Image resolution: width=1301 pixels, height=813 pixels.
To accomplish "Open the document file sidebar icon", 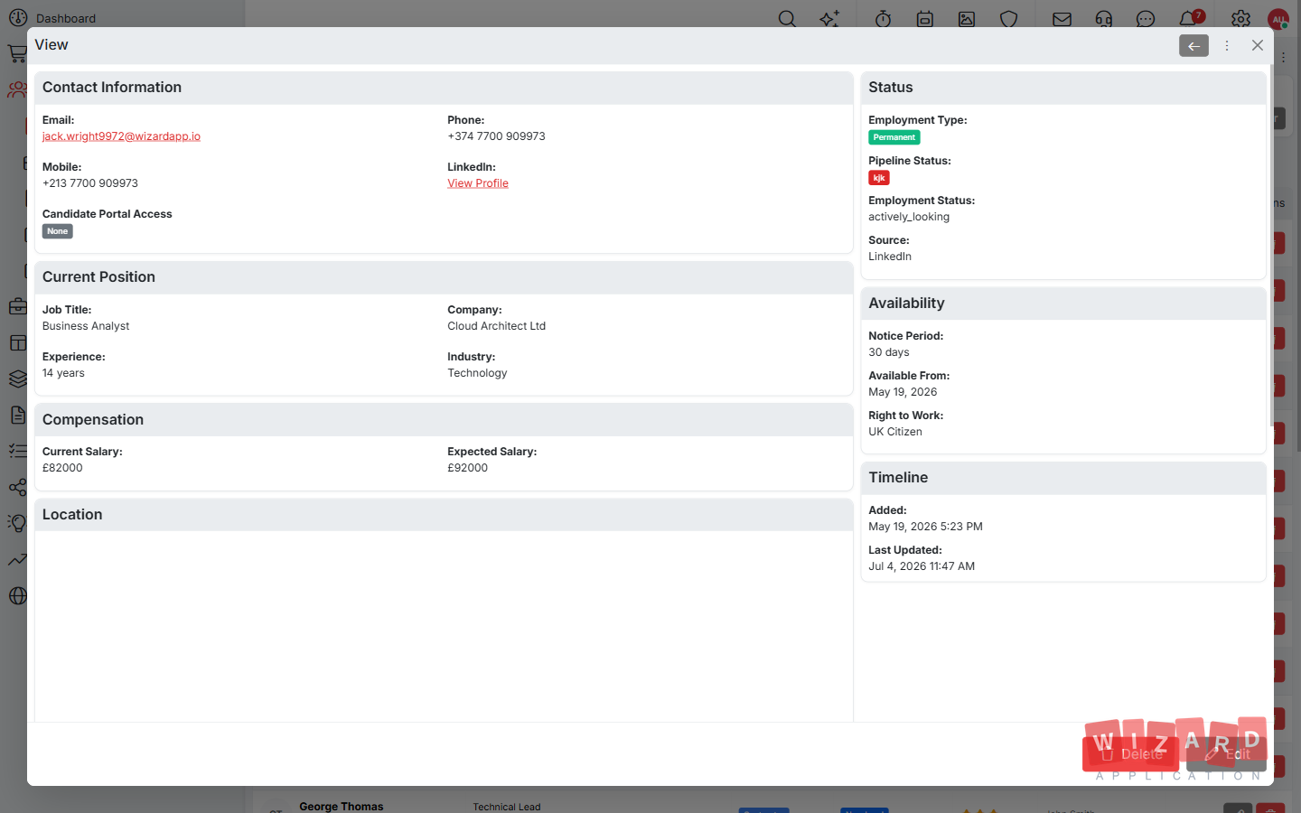I will (17, 415).
